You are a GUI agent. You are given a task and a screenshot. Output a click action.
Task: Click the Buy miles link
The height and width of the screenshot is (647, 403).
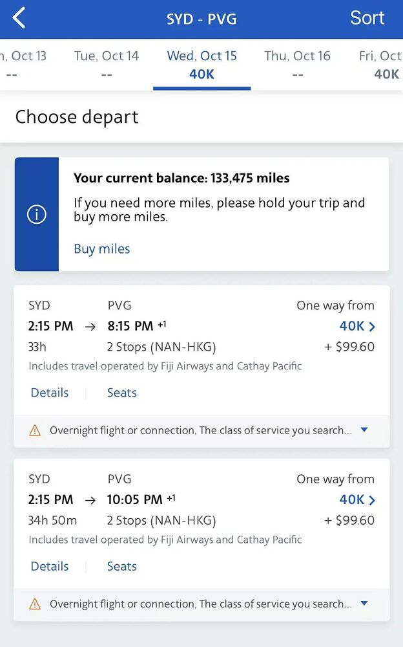point(102,249)
